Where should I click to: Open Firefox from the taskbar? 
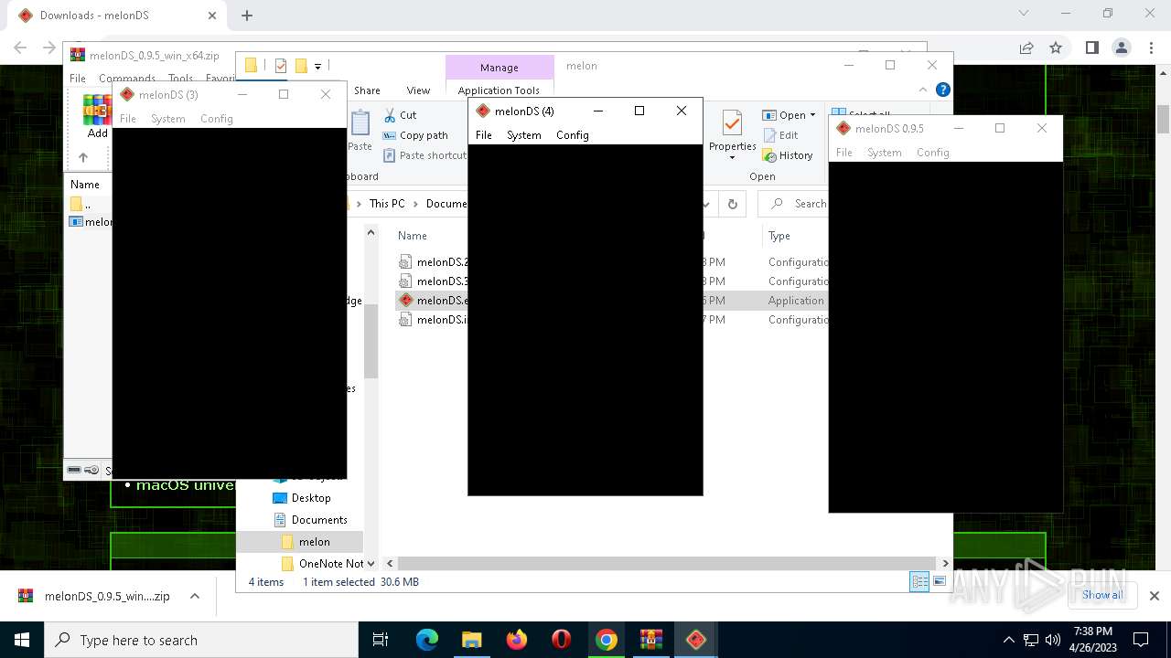coord(517,640)
